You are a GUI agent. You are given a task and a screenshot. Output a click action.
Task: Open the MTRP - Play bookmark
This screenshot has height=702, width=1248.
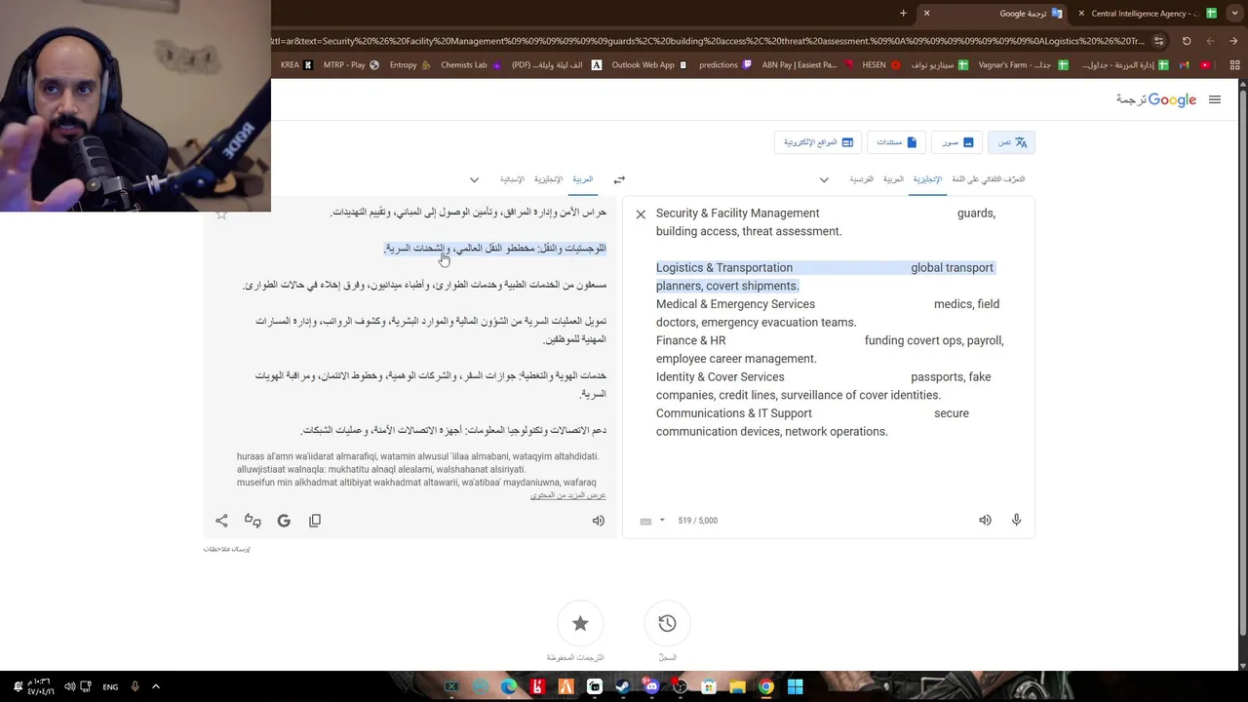click(x=351, y=65)
